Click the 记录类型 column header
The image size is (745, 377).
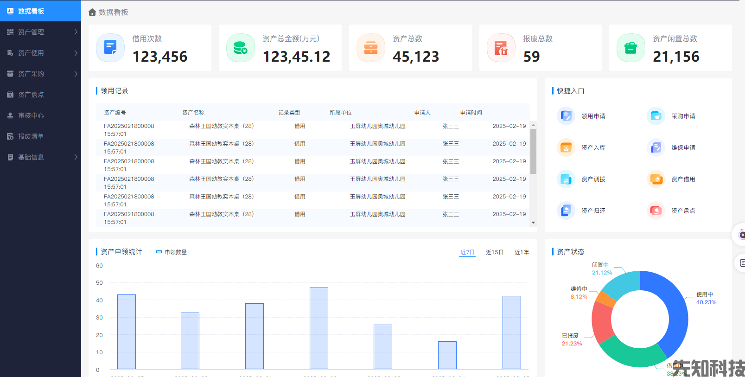(x=289, y=113)
